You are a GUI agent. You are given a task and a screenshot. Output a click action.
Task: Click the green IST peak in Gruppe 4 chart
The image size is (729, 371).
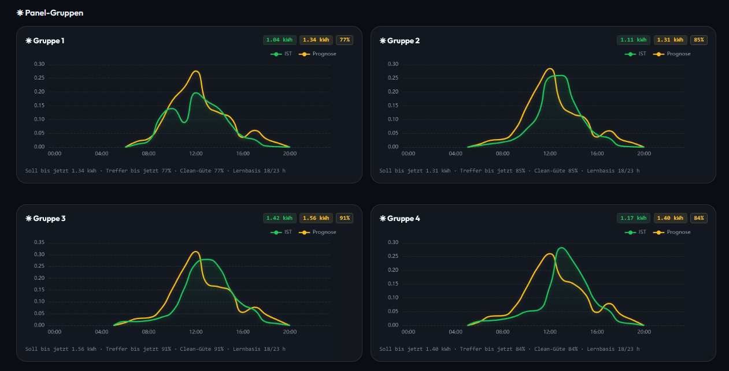[561, 248]
